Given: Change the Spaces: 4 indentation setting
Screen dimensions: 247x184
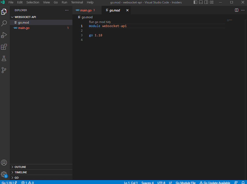Looking at the screenshot, I should click(147, 183).
